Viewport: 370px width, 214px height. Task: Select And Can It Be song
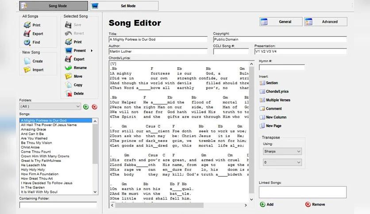56,134
